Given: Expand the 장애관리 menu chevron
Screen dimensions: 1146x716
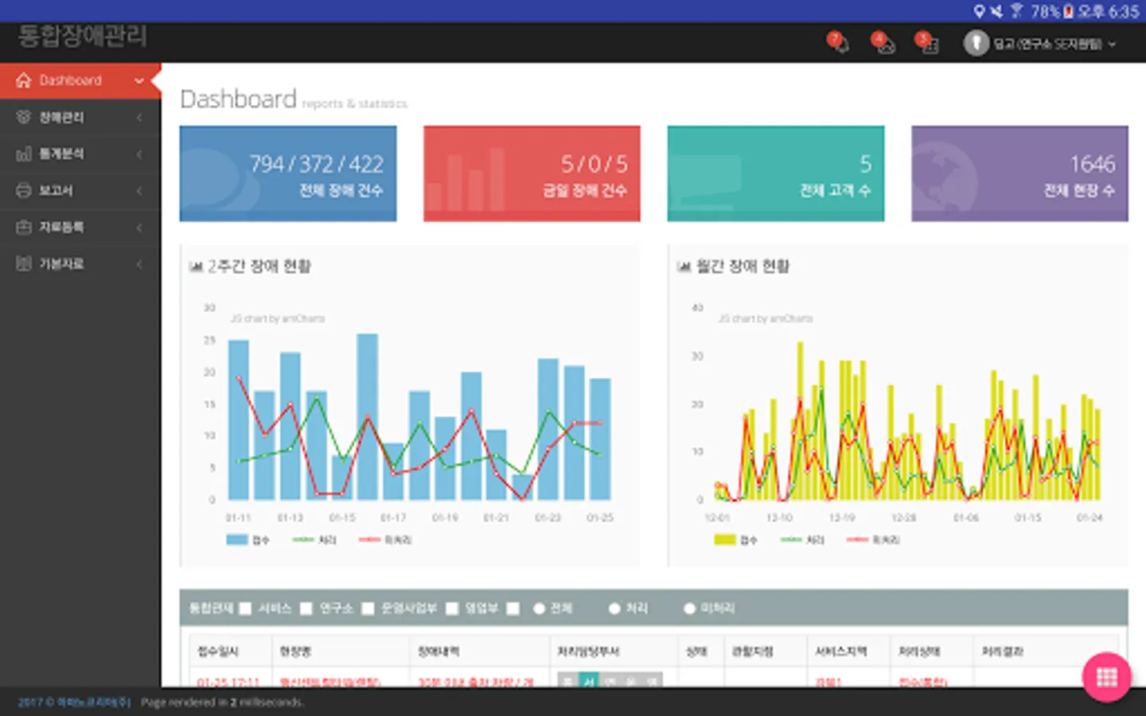Looking at the screenshot, I should (x=139, y=117).
